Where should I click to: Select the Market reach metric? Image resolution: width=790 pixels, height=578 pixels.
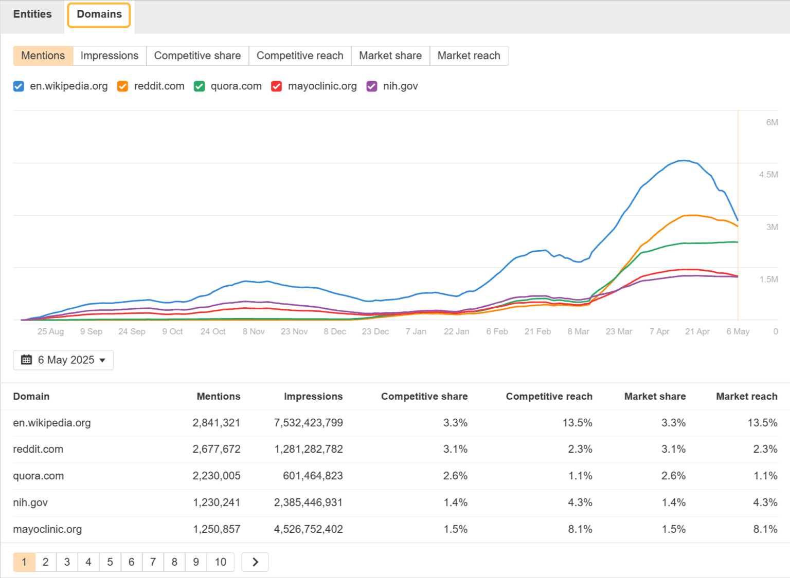point(468,56)
